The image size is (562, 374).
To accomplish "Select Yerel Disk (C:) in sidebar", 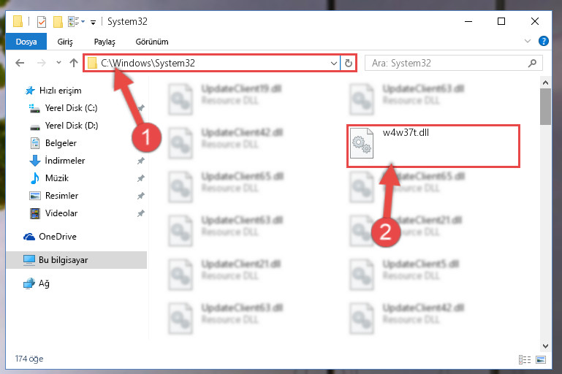I will [71, 108].
